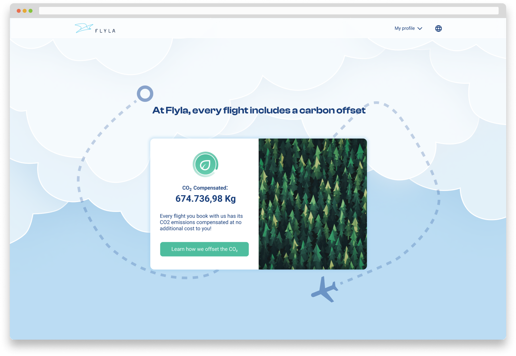Expand the My profile dropdown

pos(408,28)
